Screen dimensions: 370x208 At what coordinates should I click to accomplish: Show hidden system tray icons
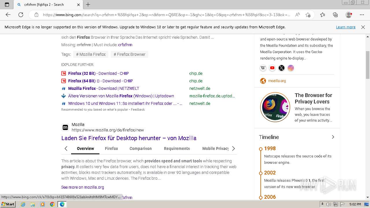point(322,204)
